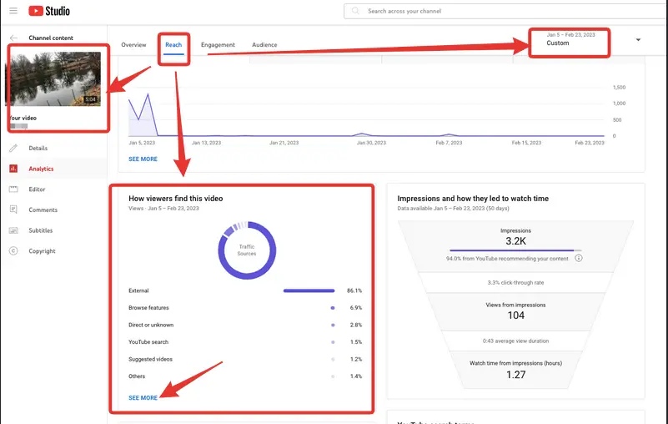Viewport: 668px width, 424px height.
Task: Click the info icon under Impressions
Action: (x=579, y=258)
